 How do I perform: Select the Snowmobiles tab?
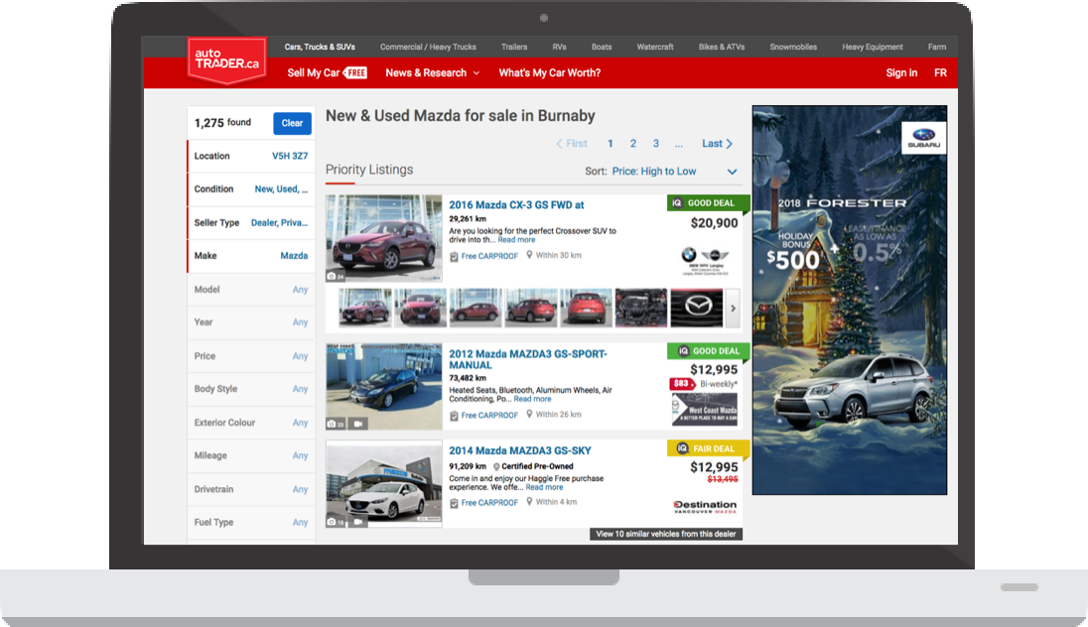click(x=793, y=48)
